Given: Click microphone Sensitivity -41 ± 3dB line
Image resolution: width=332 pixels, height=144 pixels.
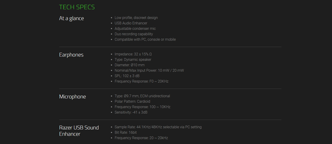Looking at the screenshot, I should click(x=131, y=112).
